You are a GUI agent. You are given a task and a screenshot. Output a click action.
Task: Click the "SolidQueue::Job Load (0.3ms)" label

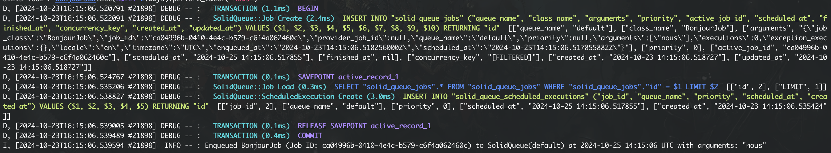269,87
